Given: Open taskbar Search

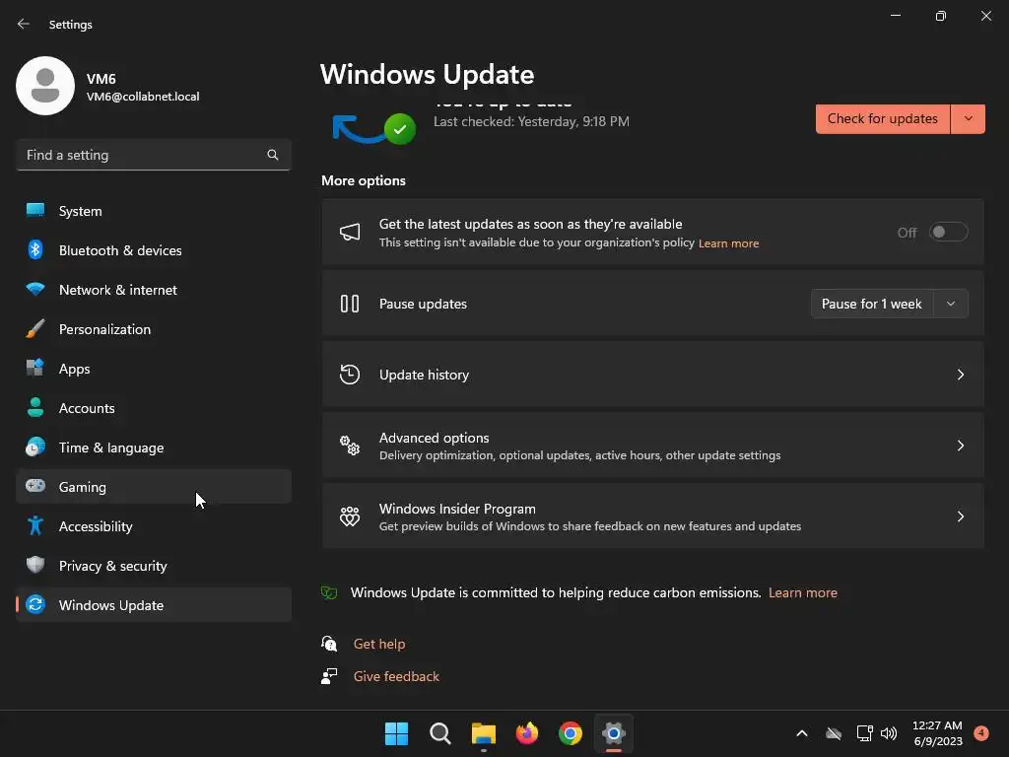Looking at the screenshot, I should pos(440,733).
